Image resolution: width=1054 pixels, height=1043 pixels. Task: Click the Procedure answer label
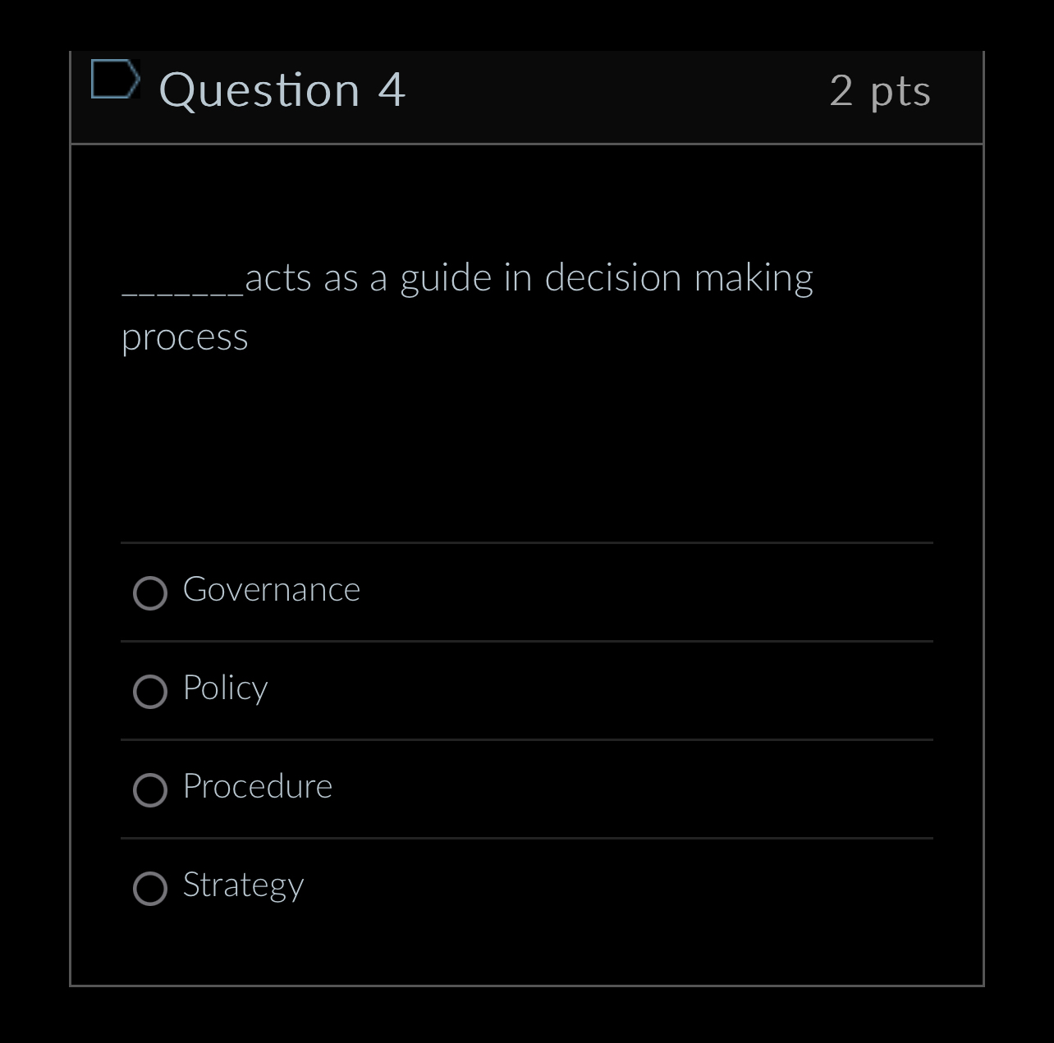click(x=257, y=787)
